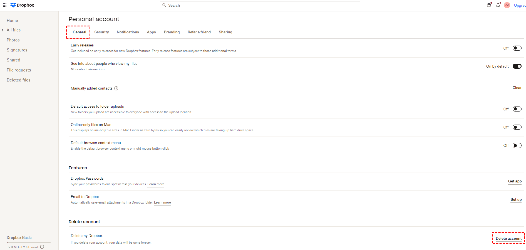Toggle Default access to folder uploads switch
Image resolution: width=526 pixels, height=250 pixels.
(517, 109)
